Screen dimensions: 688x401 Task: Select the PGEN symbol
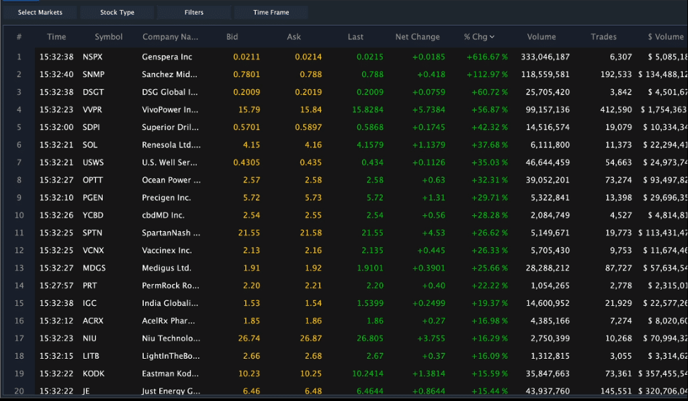click(93, 197)
